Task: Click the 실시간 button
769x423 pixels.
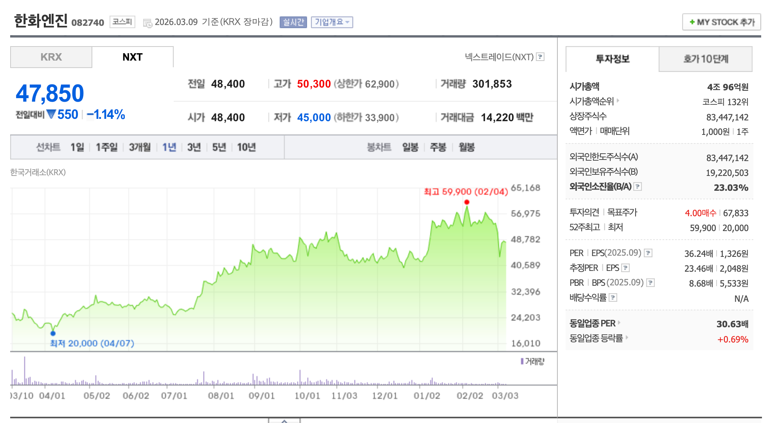Action: (x=293, y=22)
